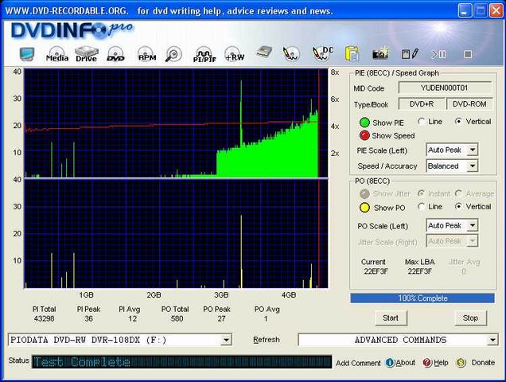Open the RPM speed test tool
Image resolution: width=506 pixels, height=382 pixels.
coord(146,54)
